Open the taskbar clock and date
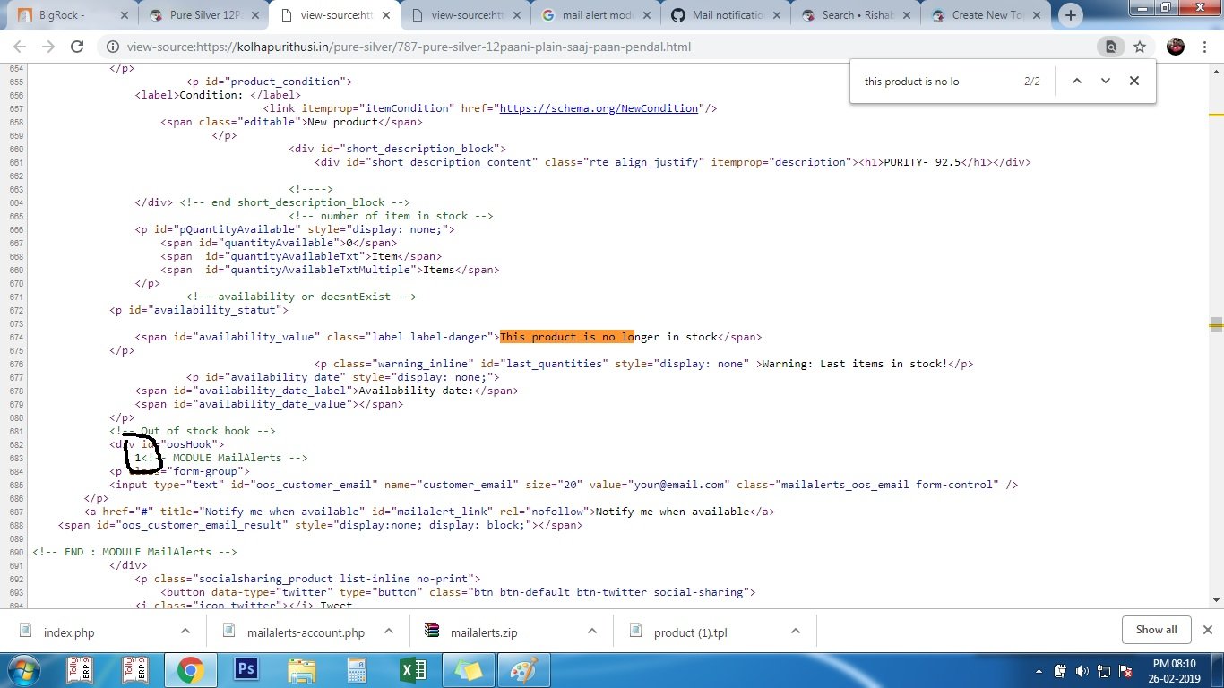Screen dimensions: 1224x688 (1175, 670)
